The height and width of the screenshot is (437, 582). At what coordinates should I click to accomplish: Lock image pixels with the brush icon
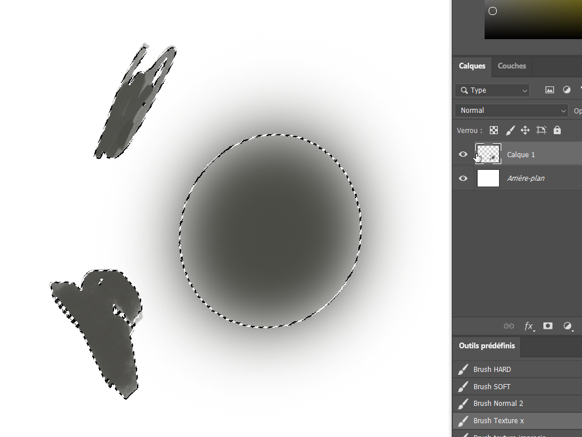[x=509, y=131]
